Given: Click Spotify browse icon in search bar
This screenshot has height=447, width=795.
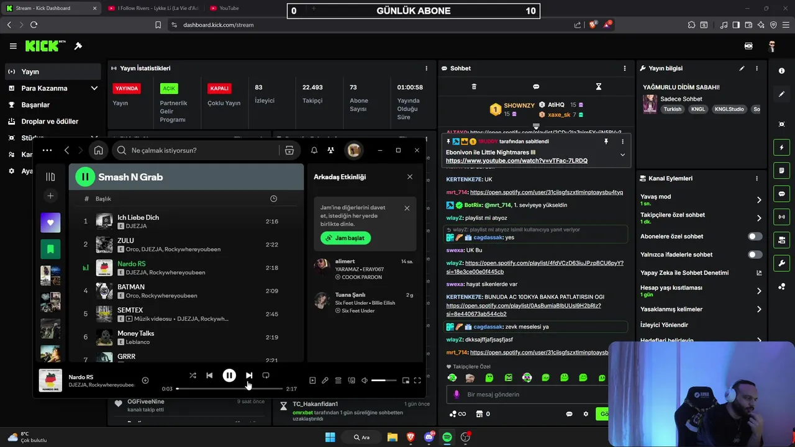Looking at the screenshot, I should tap(289, 150).
